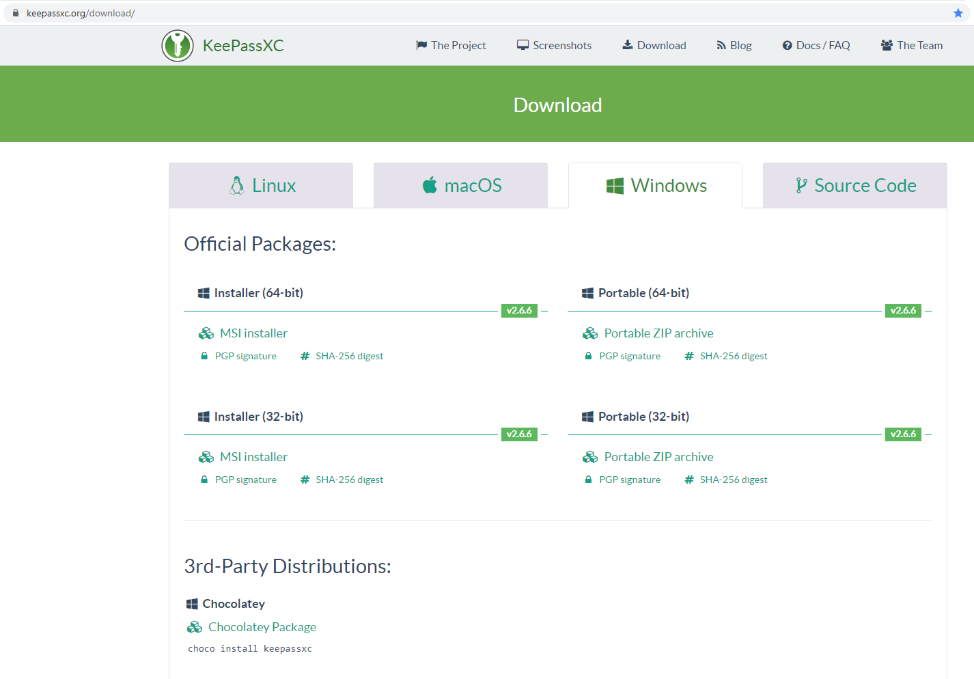Open Docs / FAQ navigation item

(x=816, y=45)
